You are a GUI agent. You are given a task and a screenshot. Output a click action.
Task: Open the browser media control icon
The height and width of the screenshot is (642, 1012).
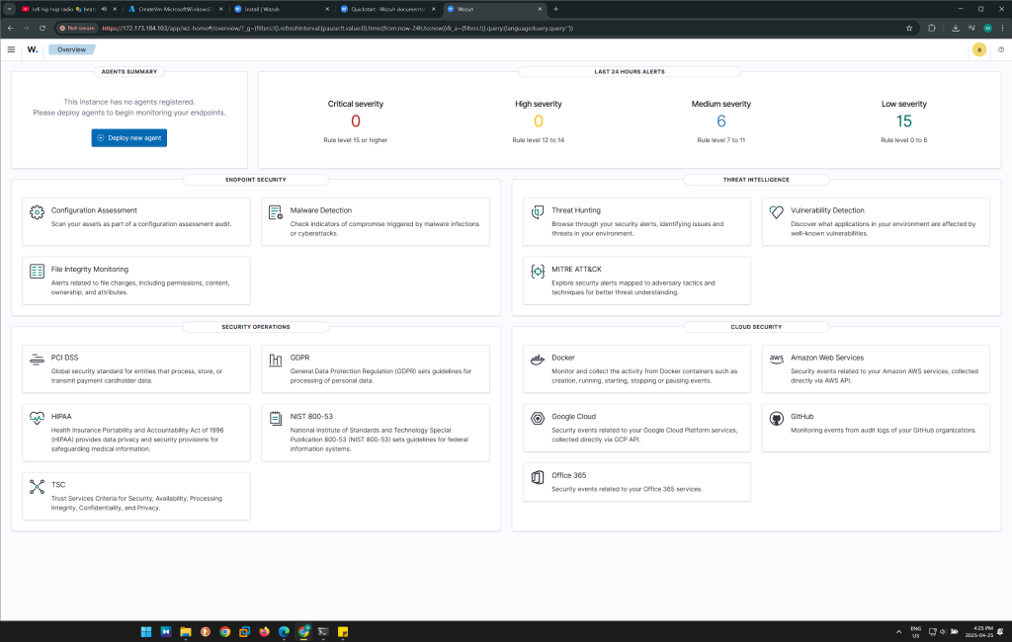[971, 28]
